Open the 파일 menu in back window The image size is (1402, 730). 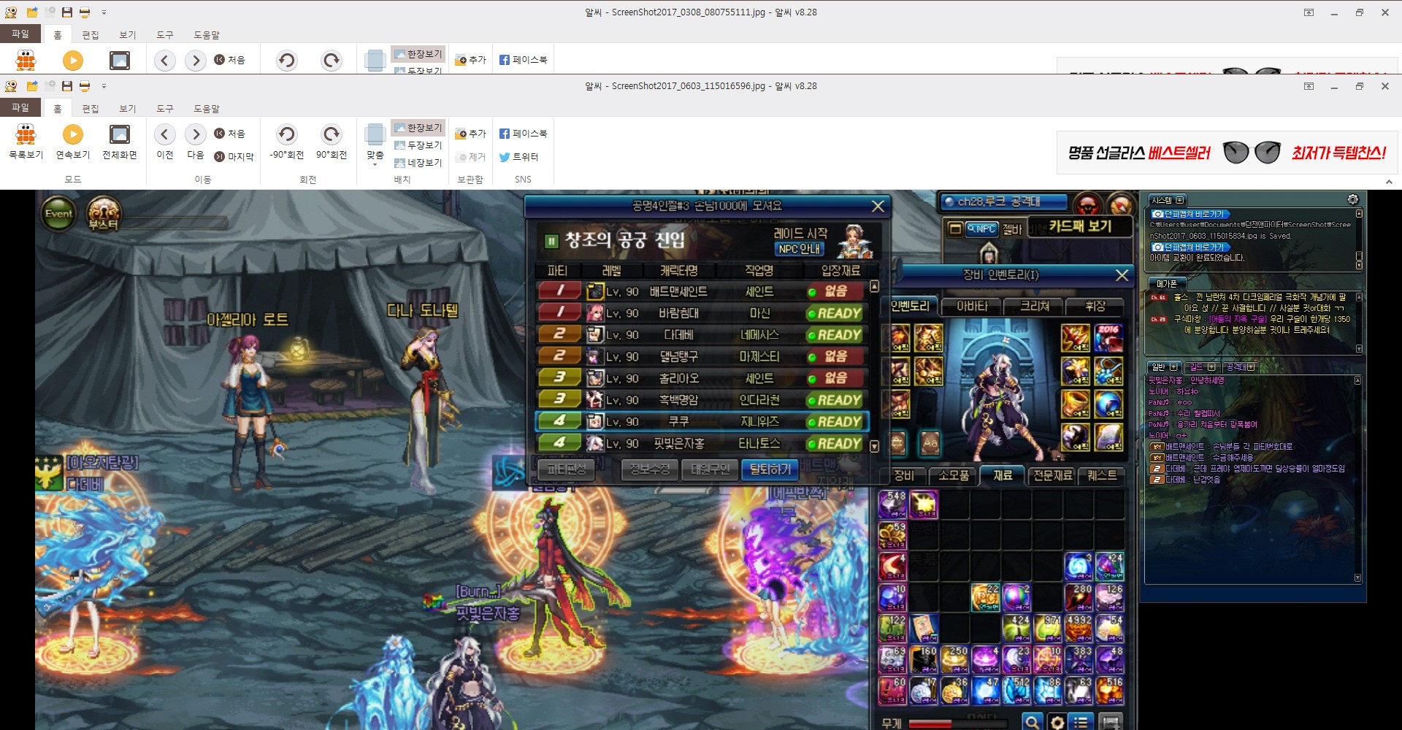[x=20, y=34]
